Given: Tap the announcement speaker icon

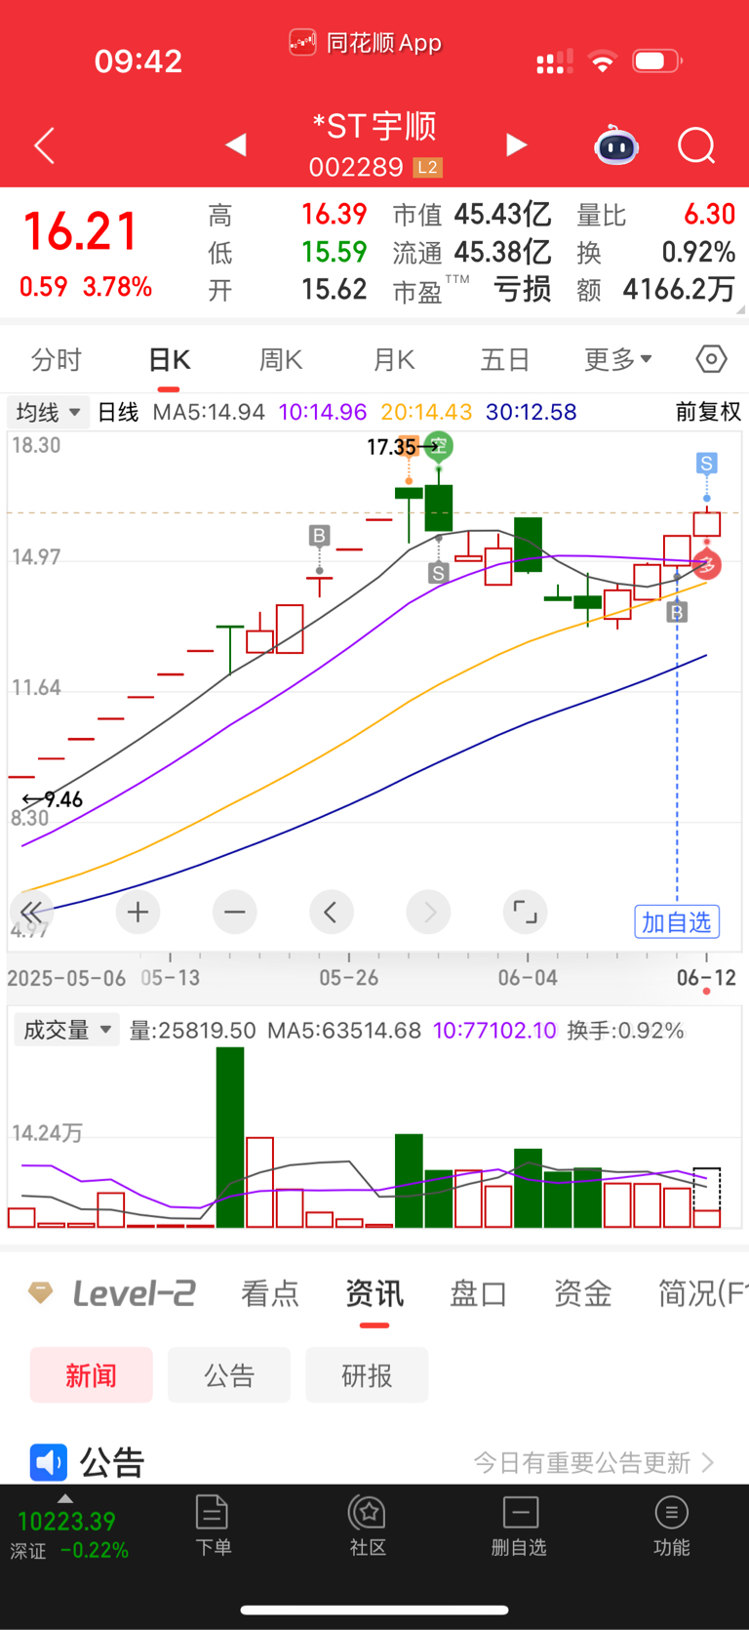Looking at the screenshot, I should (48, 1462).
